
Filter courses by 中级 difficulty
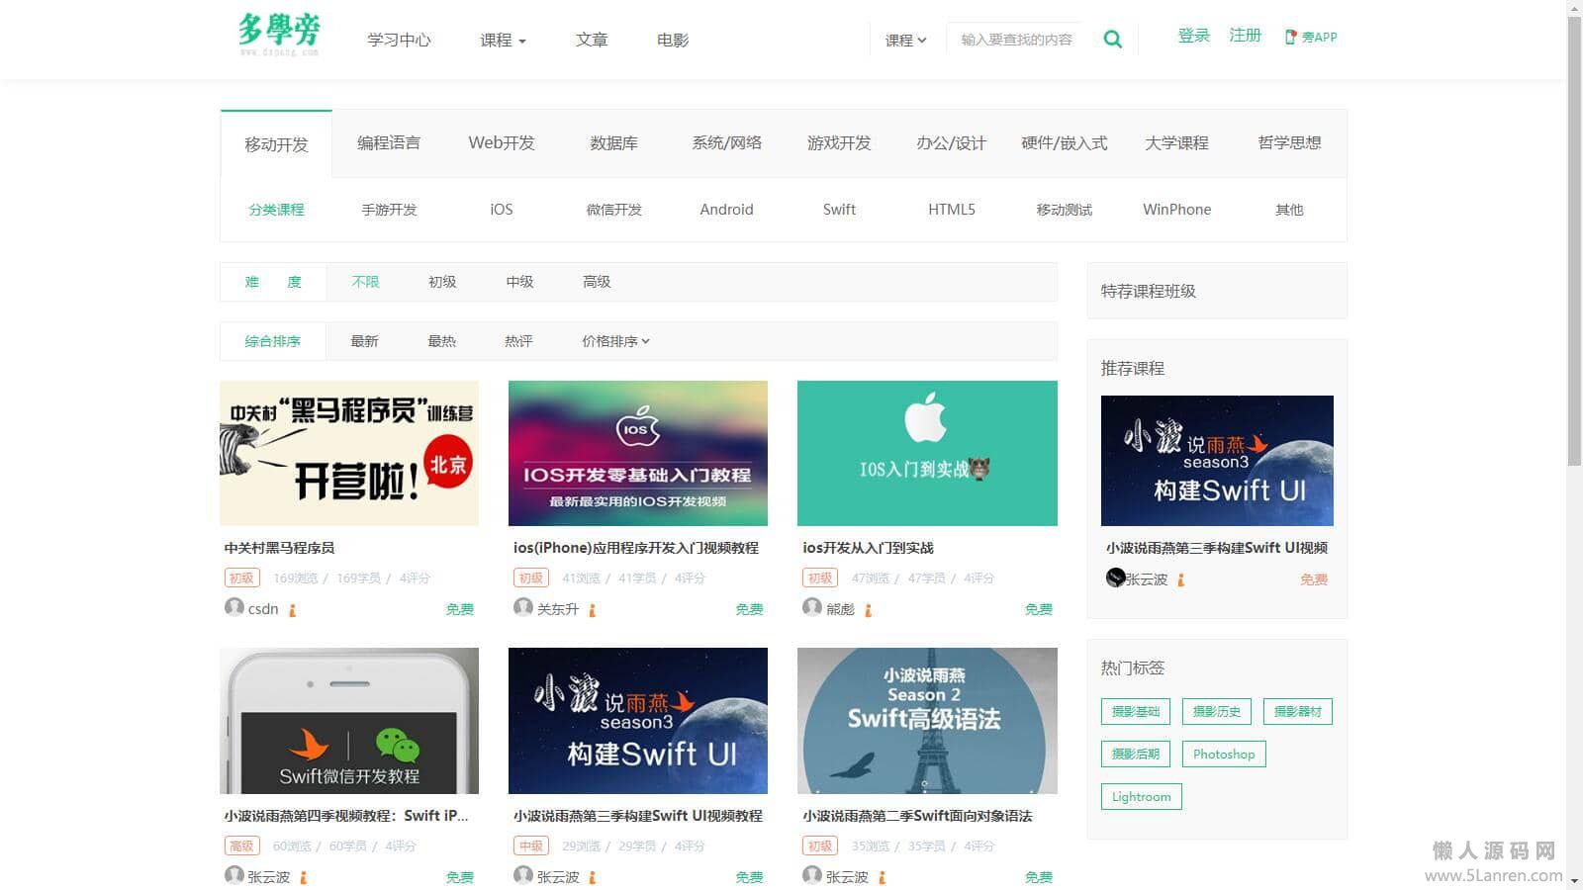pyautogui.click(x=519, y=282)
